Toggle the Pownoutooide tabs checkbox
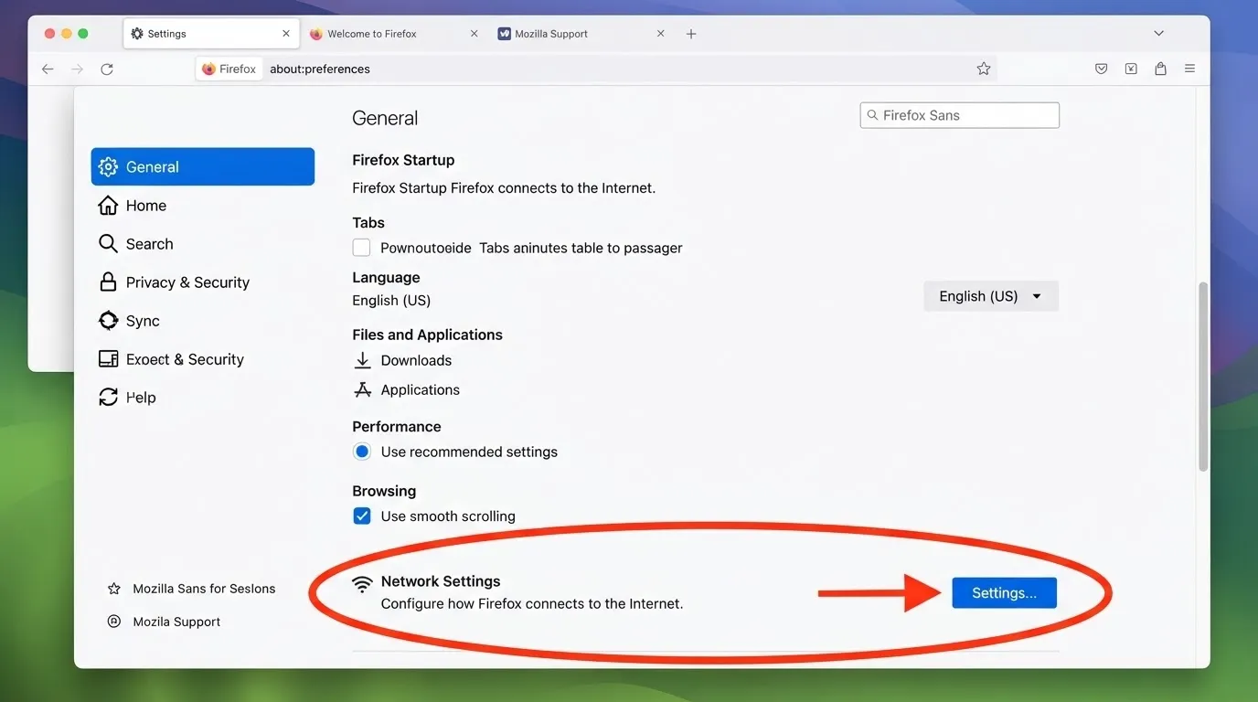Viewport: 1258px width, 702px height. tap(362, 248)
